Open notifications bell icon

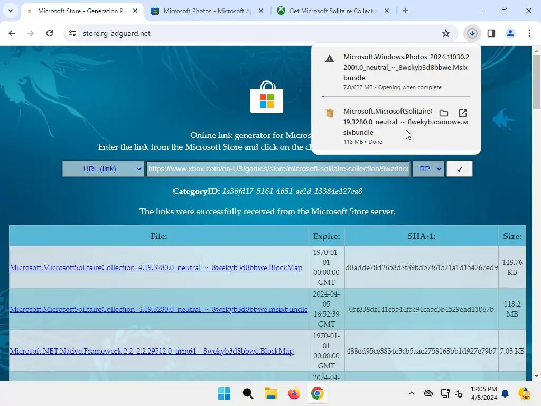coord(505,393)
